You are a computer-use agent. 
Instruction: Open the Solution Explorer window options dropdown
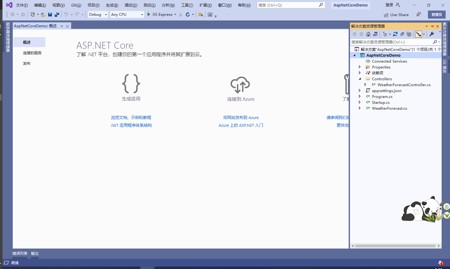pyautogui.click(x=427, y=26)
